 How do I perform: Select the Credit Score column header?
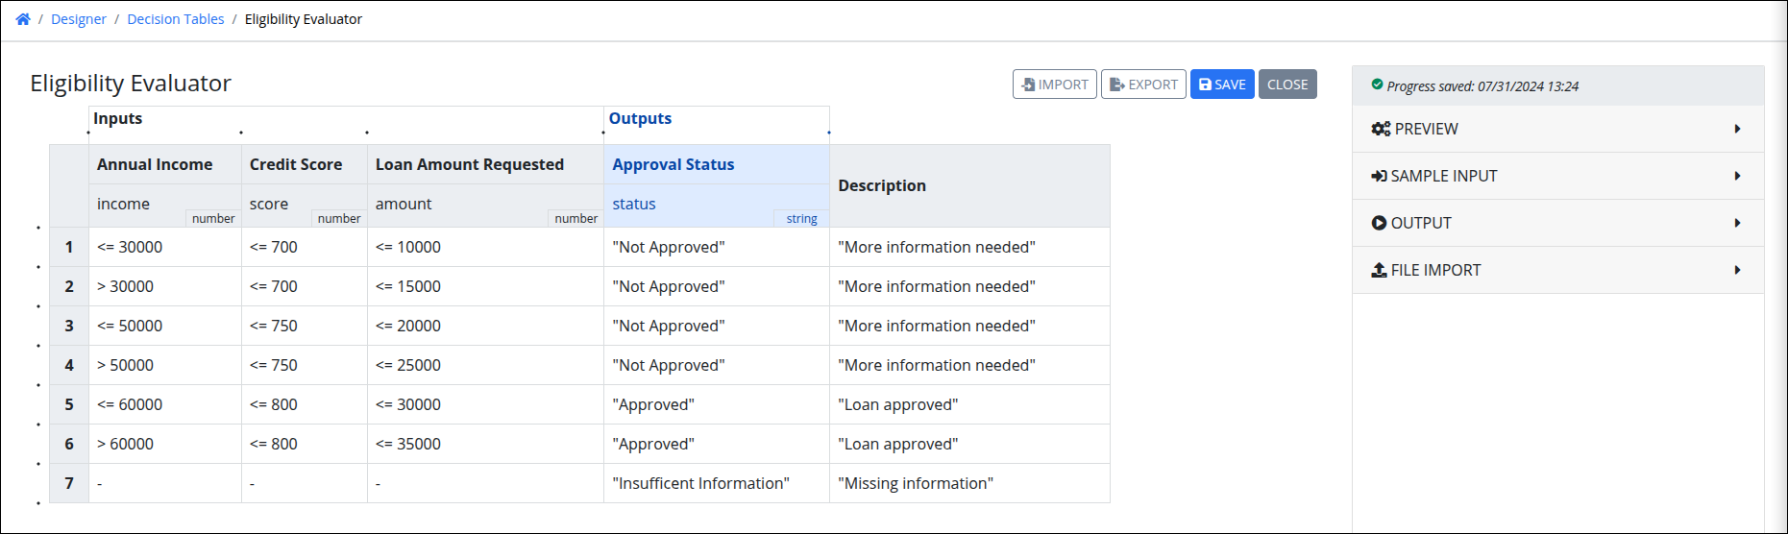(304, 164)
